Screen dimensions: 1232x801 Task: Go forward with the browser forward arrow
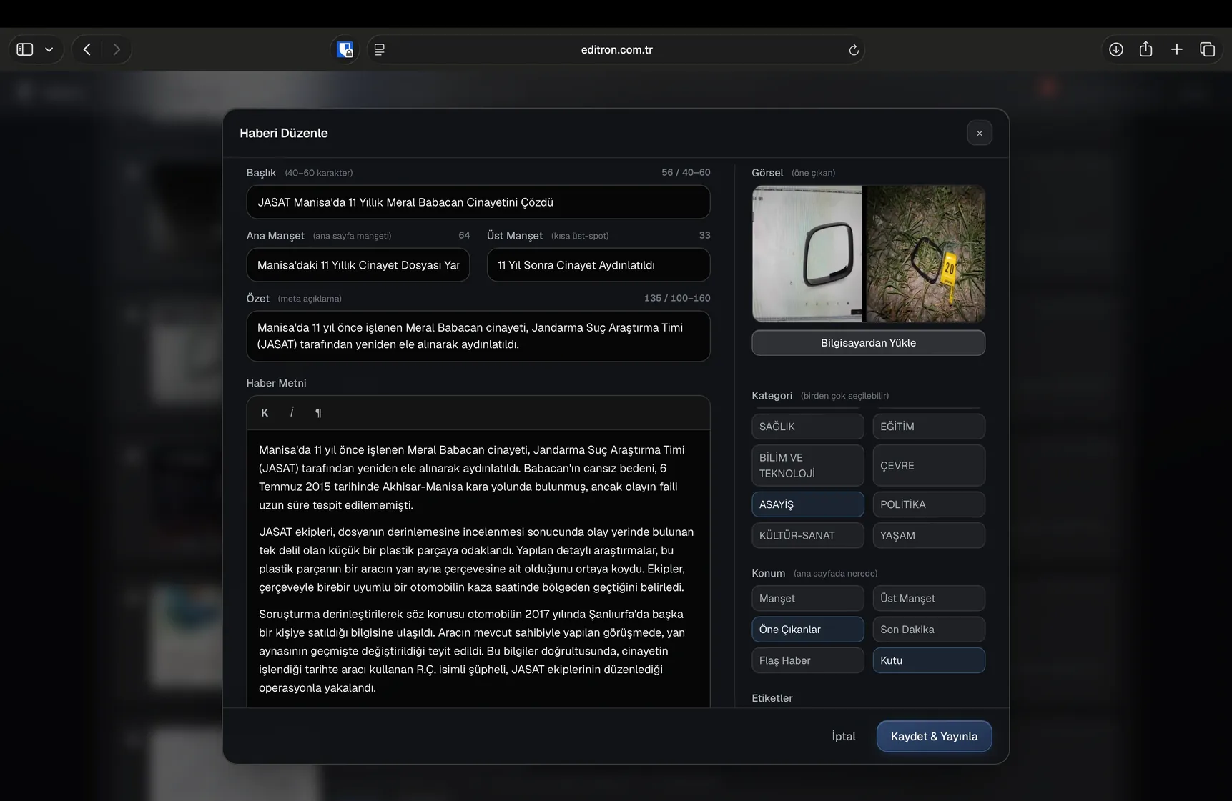click(x=117, y=49)
